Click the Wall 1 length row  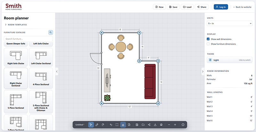(x=229, y=97)
